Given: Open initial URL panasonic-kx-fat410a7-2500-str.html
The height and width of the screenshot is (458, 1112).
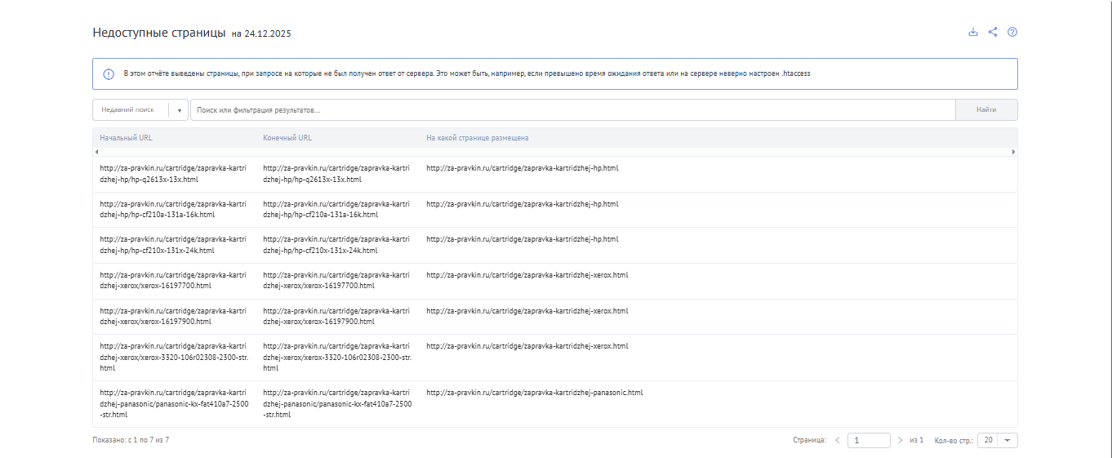Looking at the screenshot, I should pos(174,403).
